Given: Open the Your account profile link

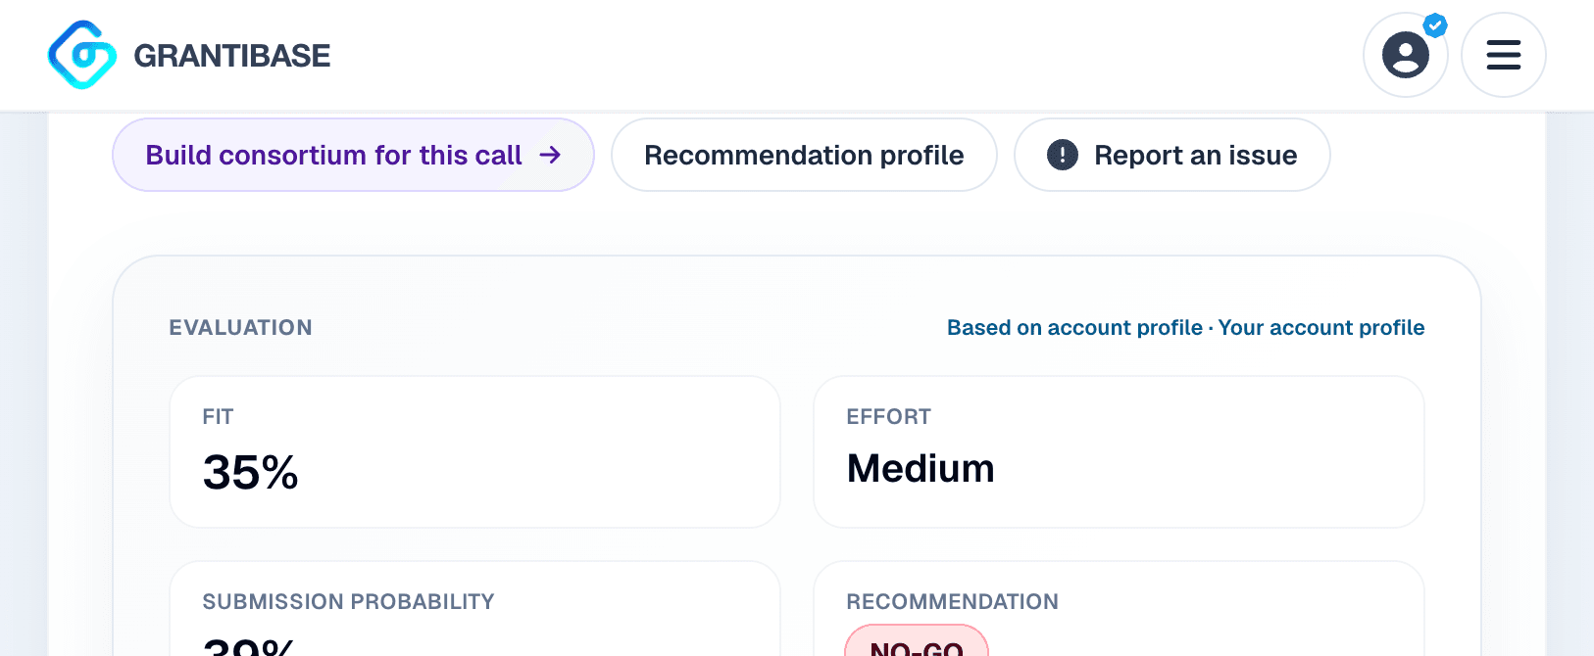Looking at the screenshot, I should [1321, 328].
